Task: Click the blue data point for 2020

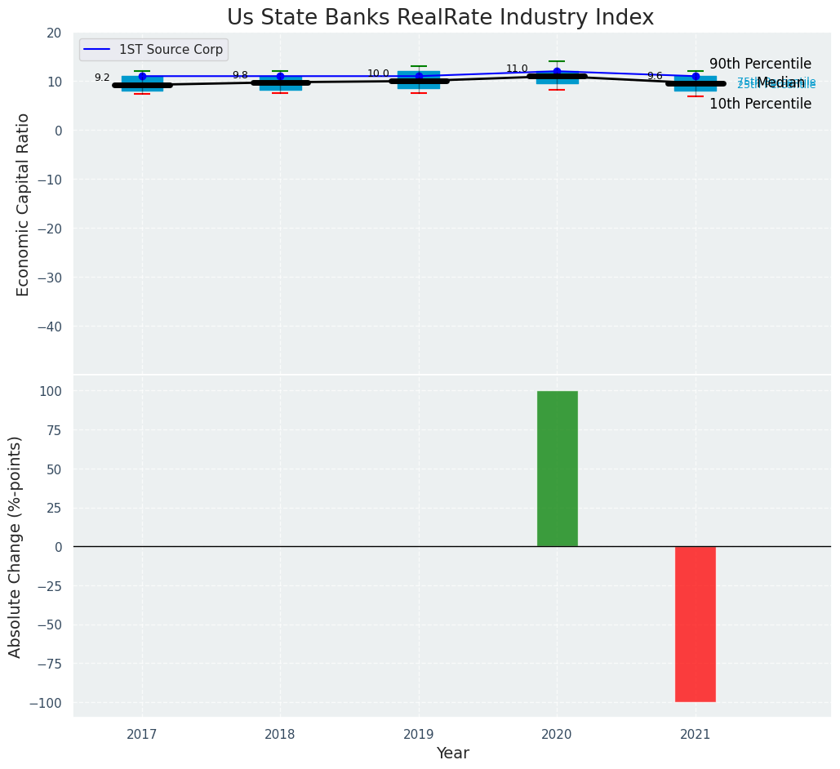Action: coord(557,71)
